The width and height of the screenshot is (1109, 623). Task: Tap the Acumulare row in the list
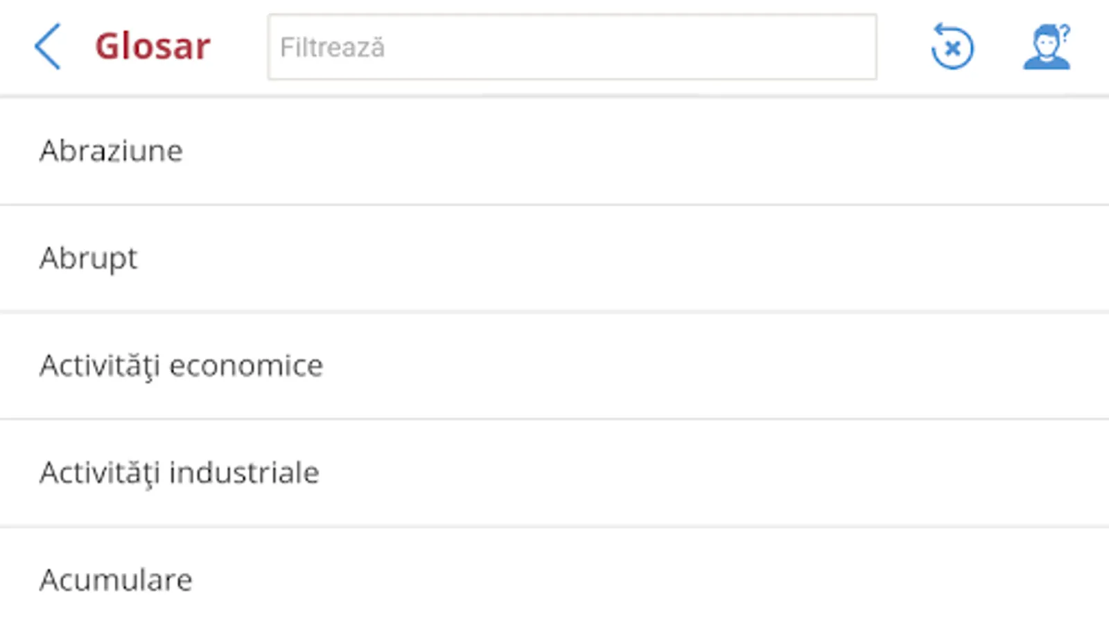coord(554,580)
